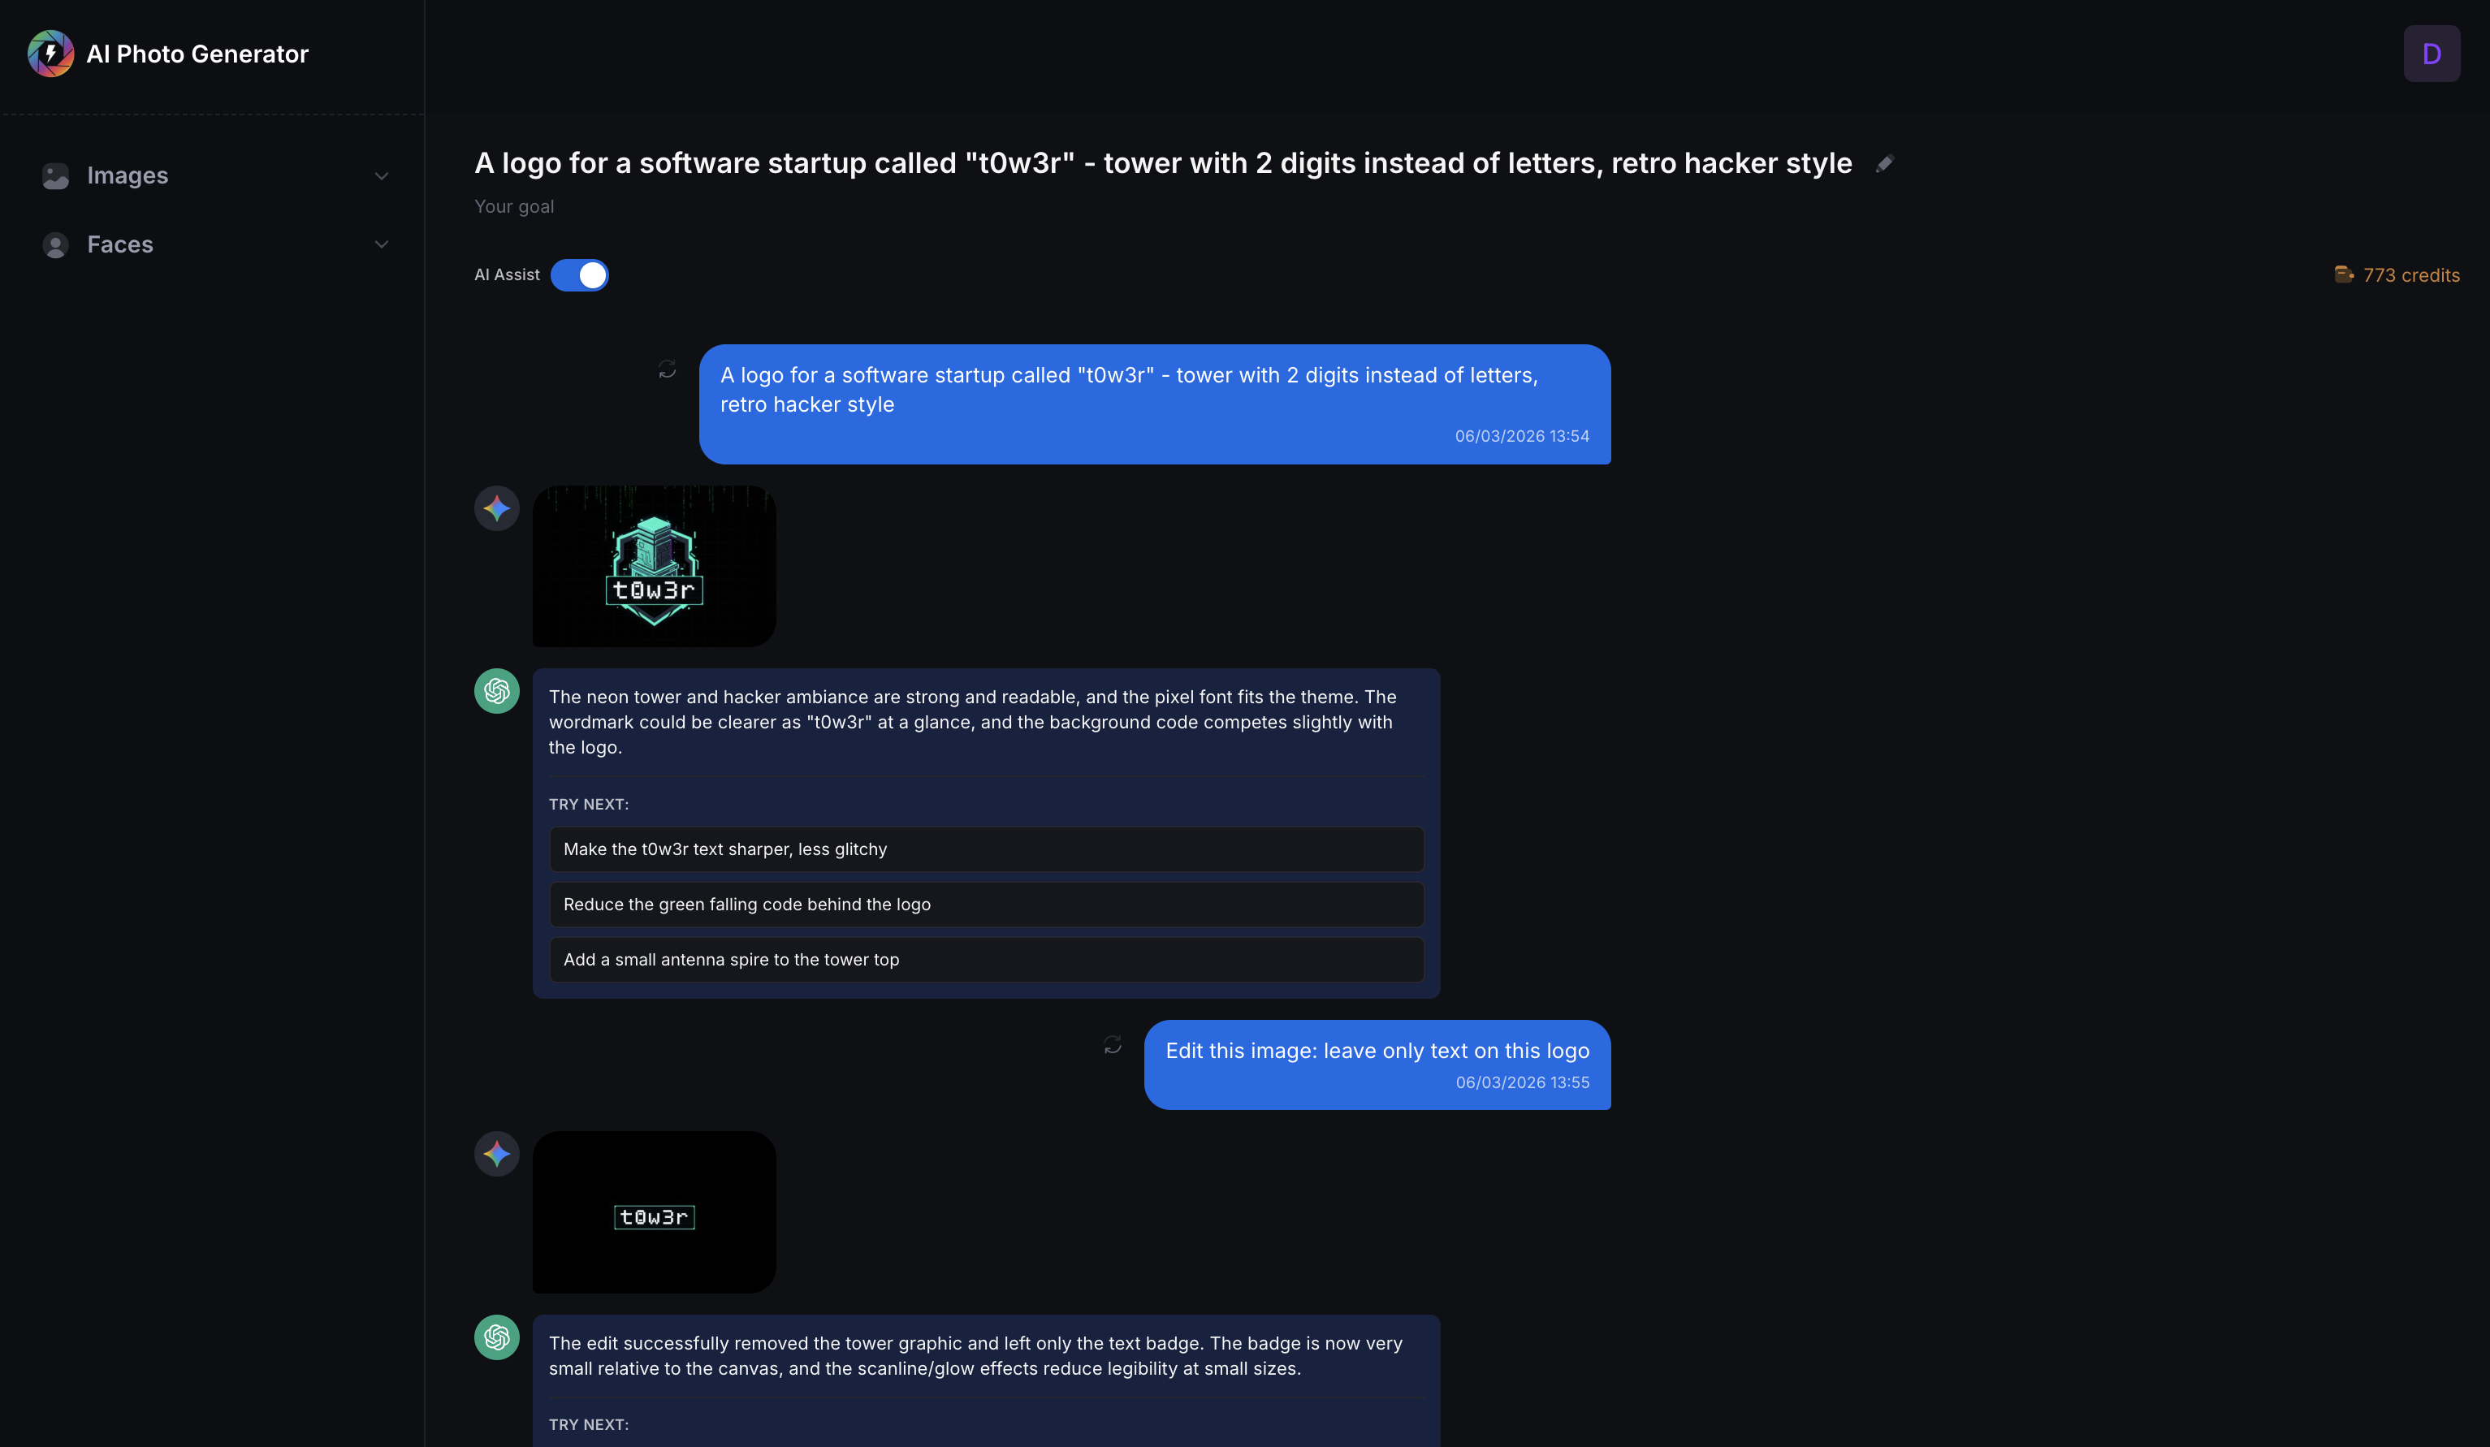
Task: Click the Images sidebar picture icon
Action: pos(55,176)
